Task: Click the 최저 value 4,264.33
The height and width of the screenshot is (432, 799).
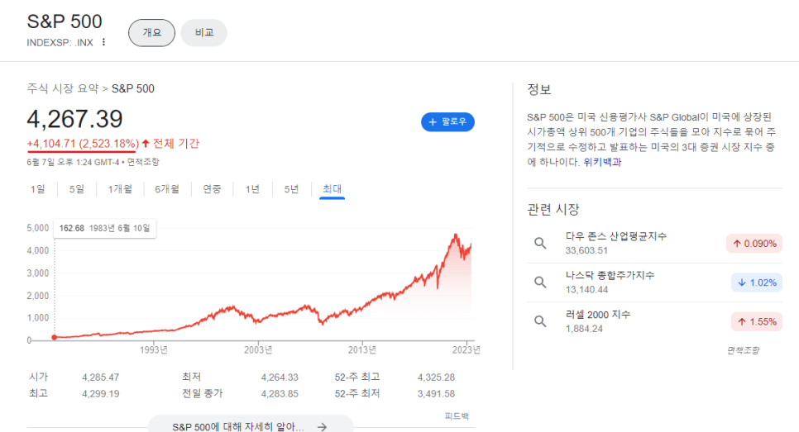Action: pos(280,377)
